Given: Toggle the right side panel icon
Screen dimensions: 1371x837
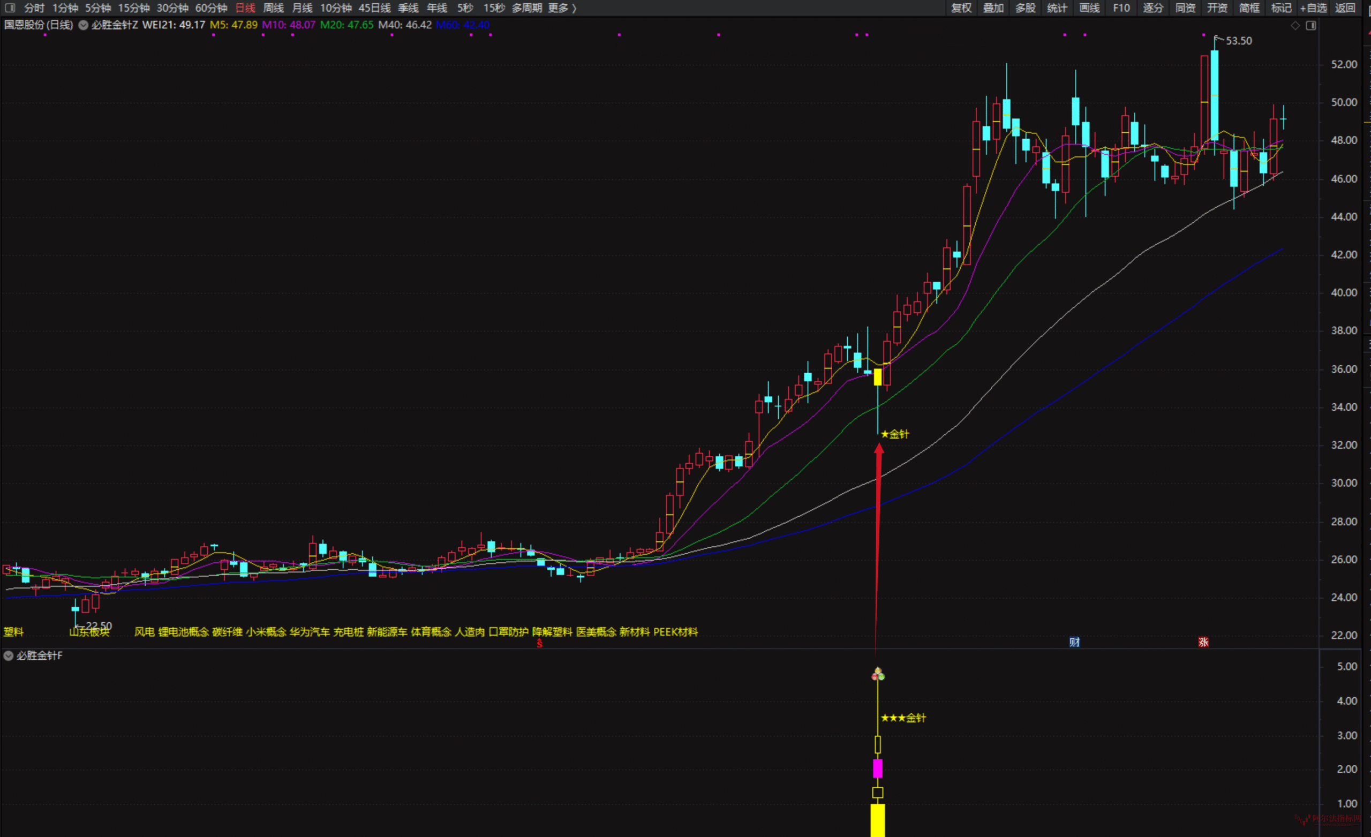Looking at the screenshot, I should point(1311,26).
